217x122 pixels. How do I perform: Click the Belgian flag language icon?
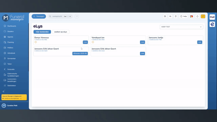[192, 16]
